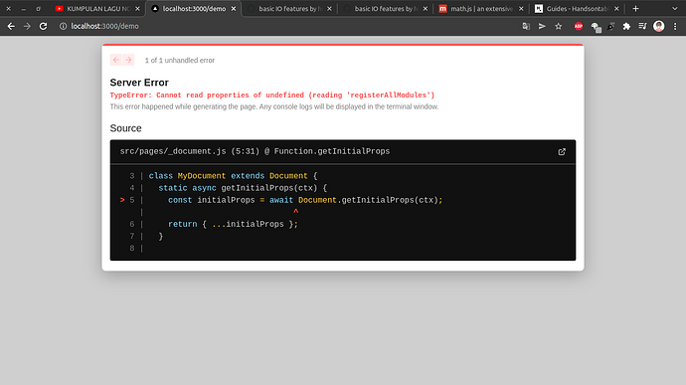Click code line 'return { ...initialProps };'

[234, 224]
